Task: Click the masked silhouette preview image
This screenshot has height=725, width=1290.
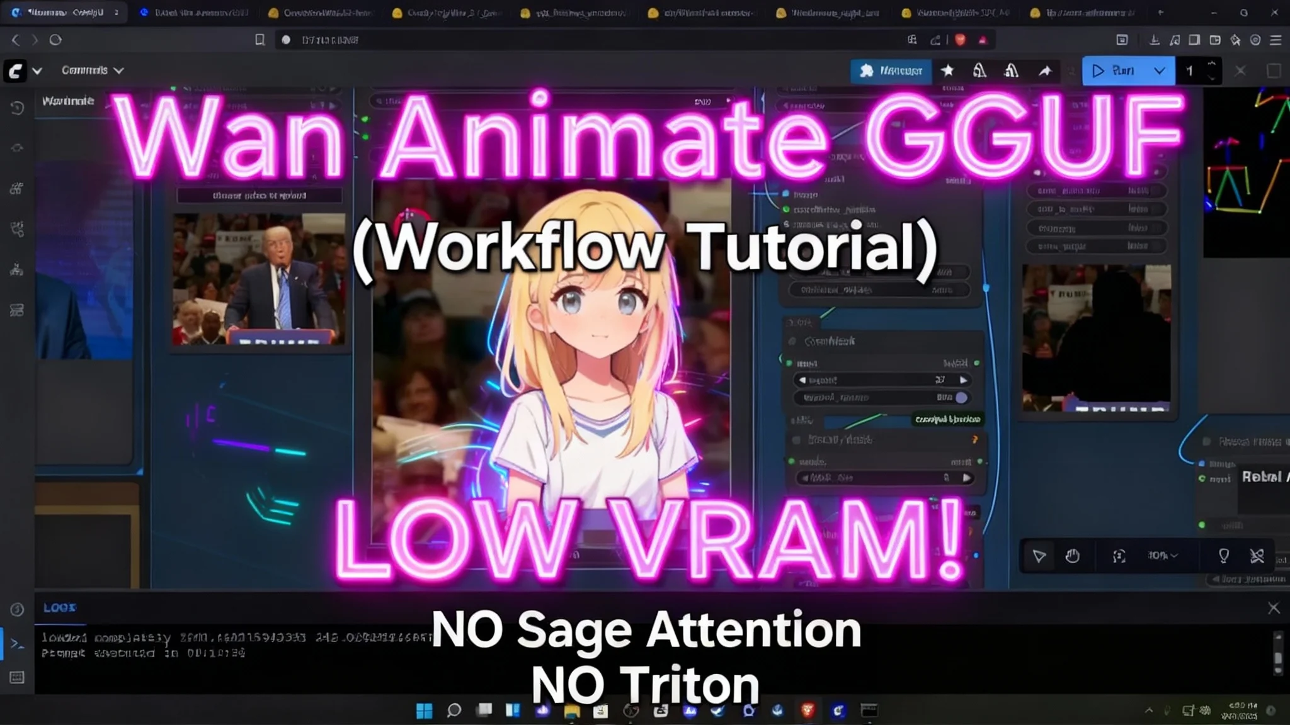Action: tap(1097, 338)
